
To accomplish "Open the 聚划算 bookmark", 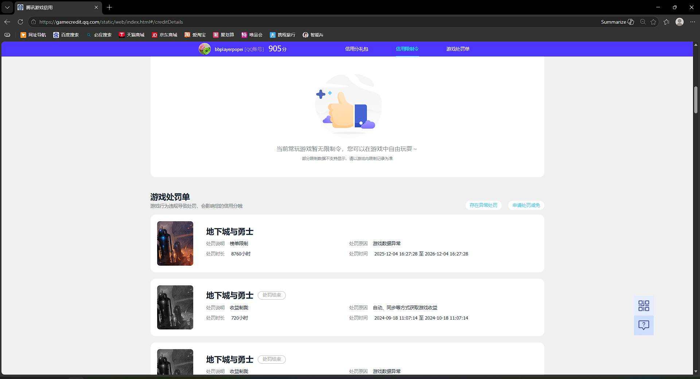I will pyautogui.click(x=223, y=35).
